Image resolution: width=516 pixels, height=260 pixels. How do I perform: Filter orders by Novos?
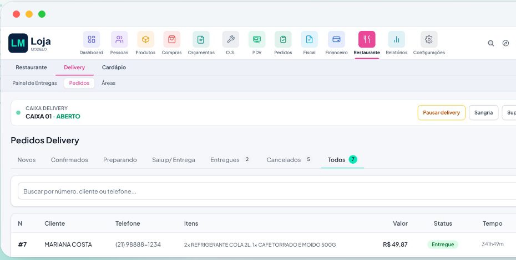pyautogui.click(x=26, y=160)
